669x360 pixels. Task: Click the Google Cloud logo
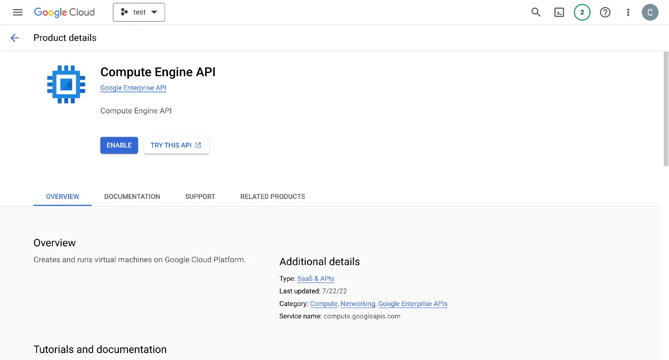click(64, 12)
